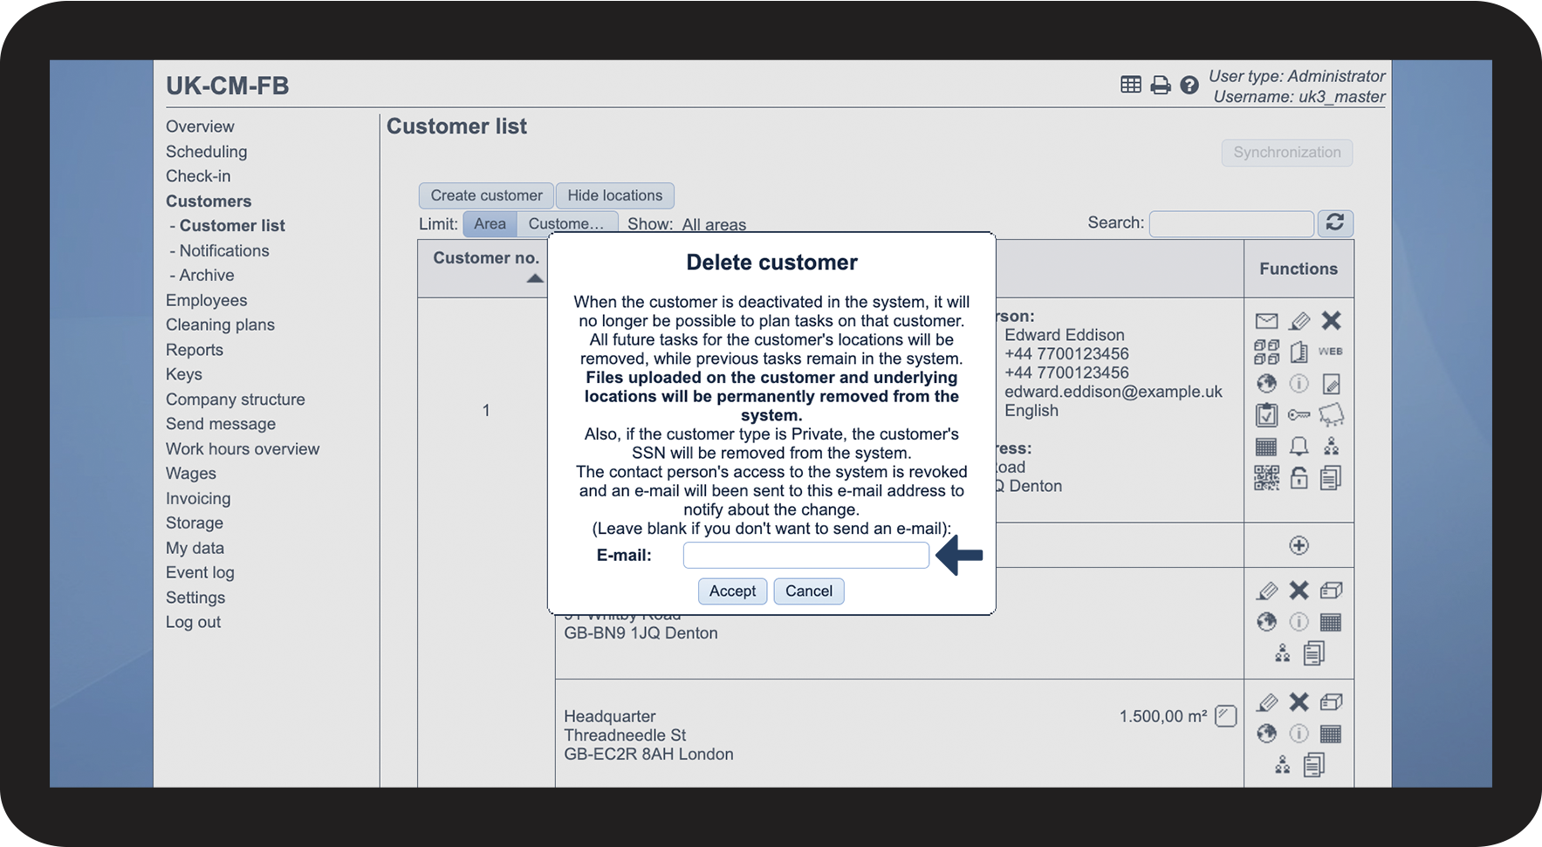
Task: Click the E-mail input field in dialog
Action: coord(805,556)
